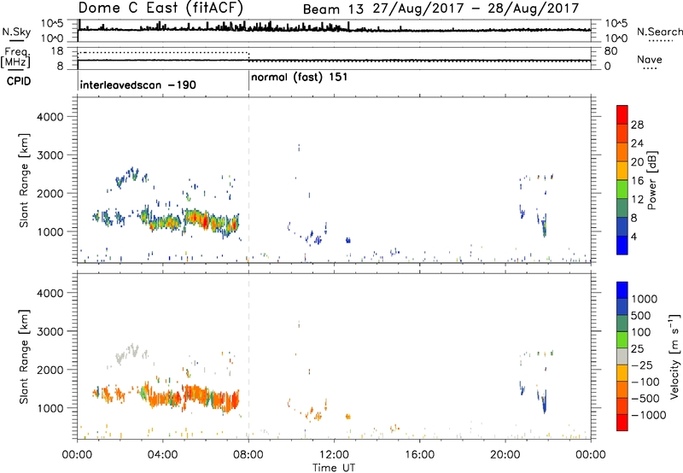Image resolution: width=683 pixels, height=473 pixels.
Task: Click the '28' label on Power color bar
Action: click(x=637, y=125)
